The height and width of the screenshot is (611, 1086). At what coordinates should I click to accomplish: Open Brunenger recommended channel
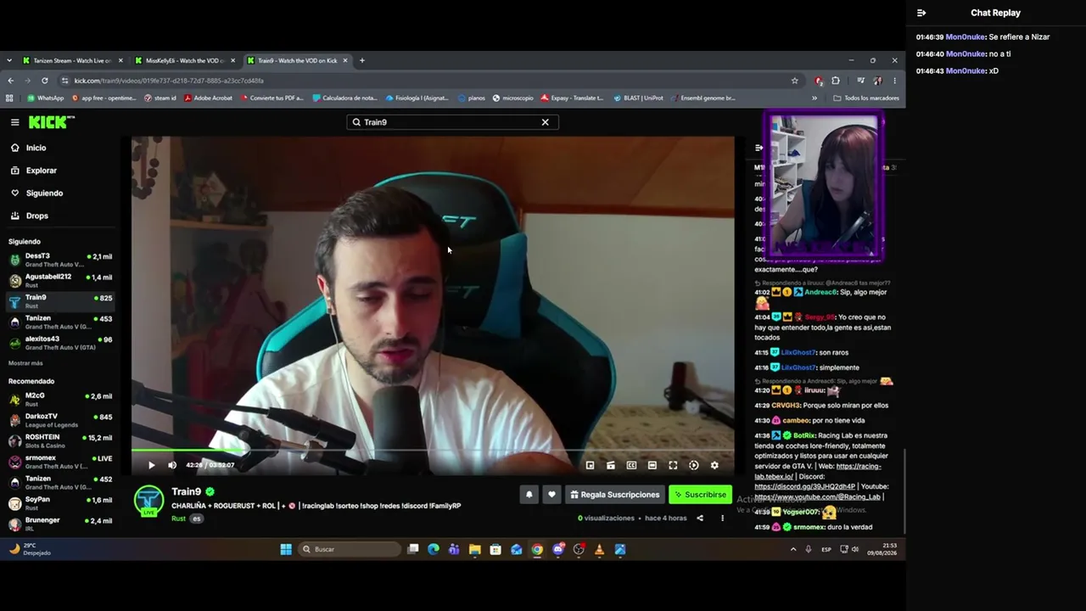(x=59, y=524)
